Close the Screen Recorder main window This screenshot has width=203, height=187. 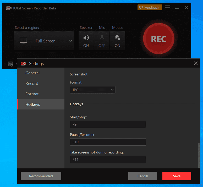pyautogui.click(x=186, y=7)
